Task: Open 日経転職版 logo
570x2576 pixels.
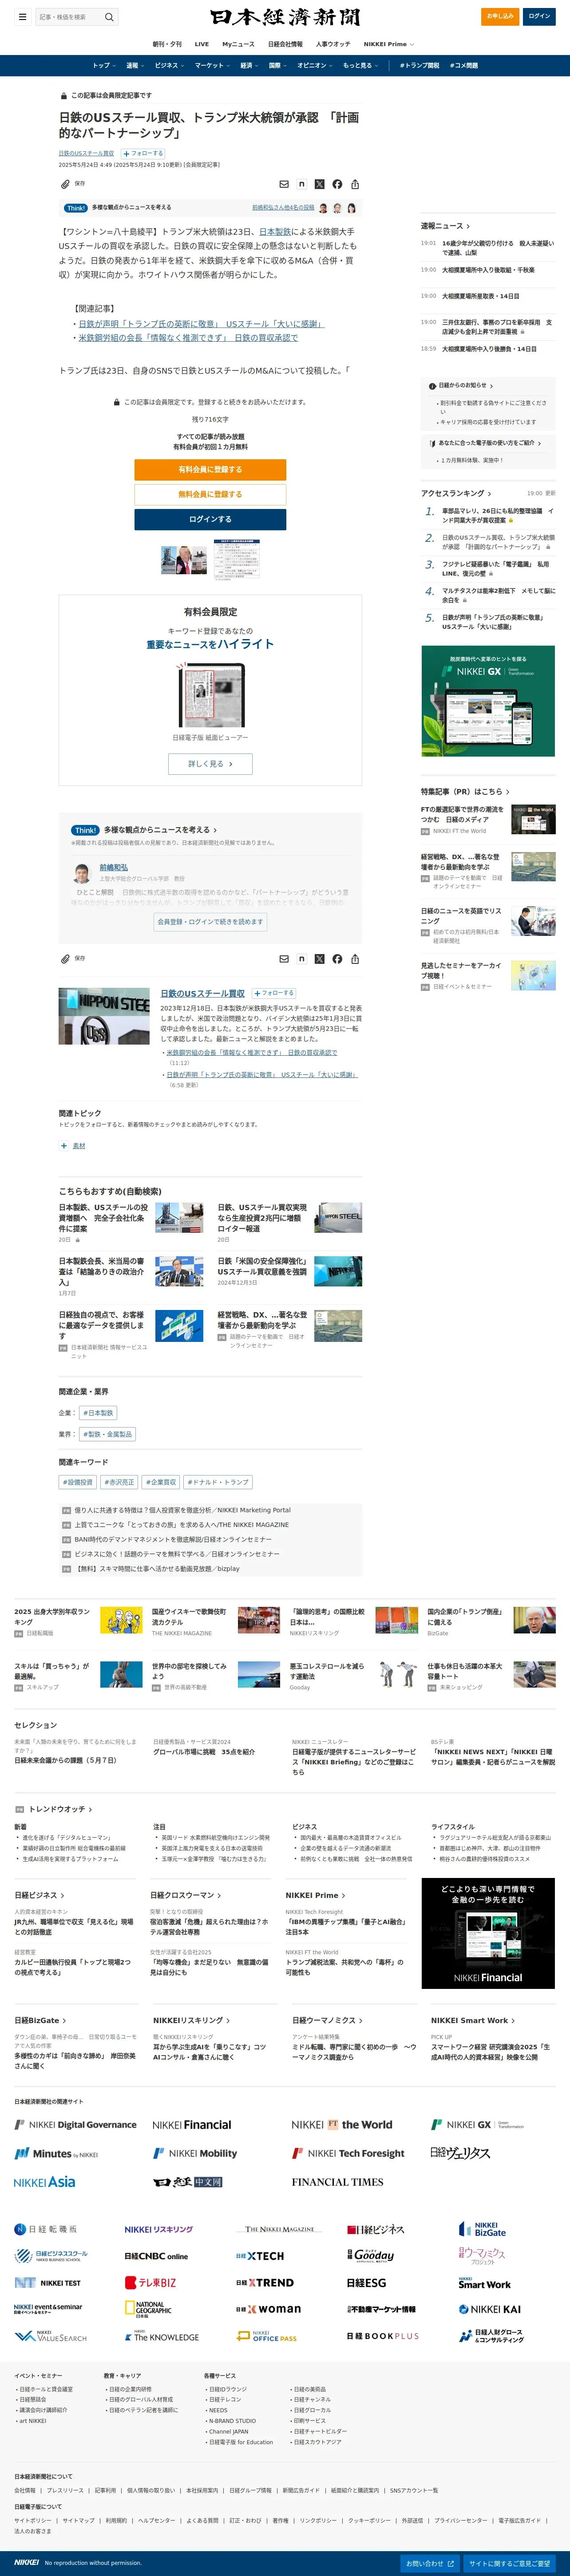Action: click(x=45, y=2229)
